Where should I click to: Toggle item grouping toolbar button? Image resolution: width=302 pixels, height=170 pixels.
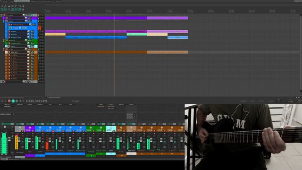coord(5,9)
